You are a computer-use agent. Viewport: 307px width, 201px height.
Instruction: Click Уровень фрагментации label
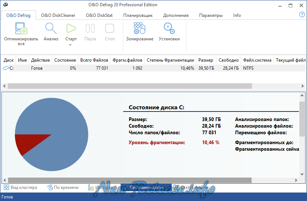click(x=157, y=142)
